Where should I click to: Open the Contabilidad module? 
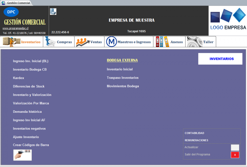(x=195, y=133)
